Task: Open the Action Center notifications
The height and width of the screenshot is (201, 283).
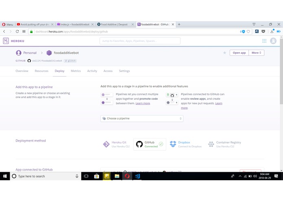Action: [x=276, y=176]
